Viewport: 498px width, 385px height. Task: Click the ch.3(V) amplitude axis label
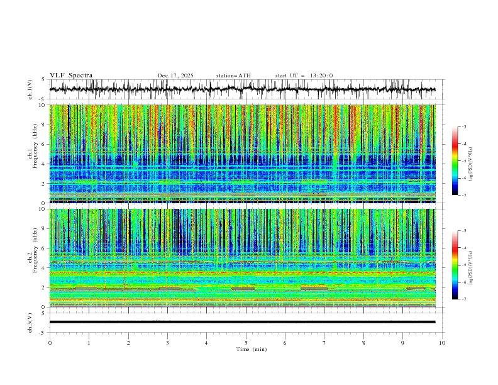coord(31,322)
